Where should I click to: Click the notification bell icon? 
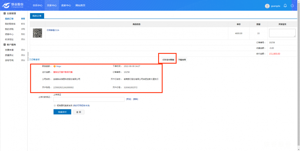[x=285, y=6]
